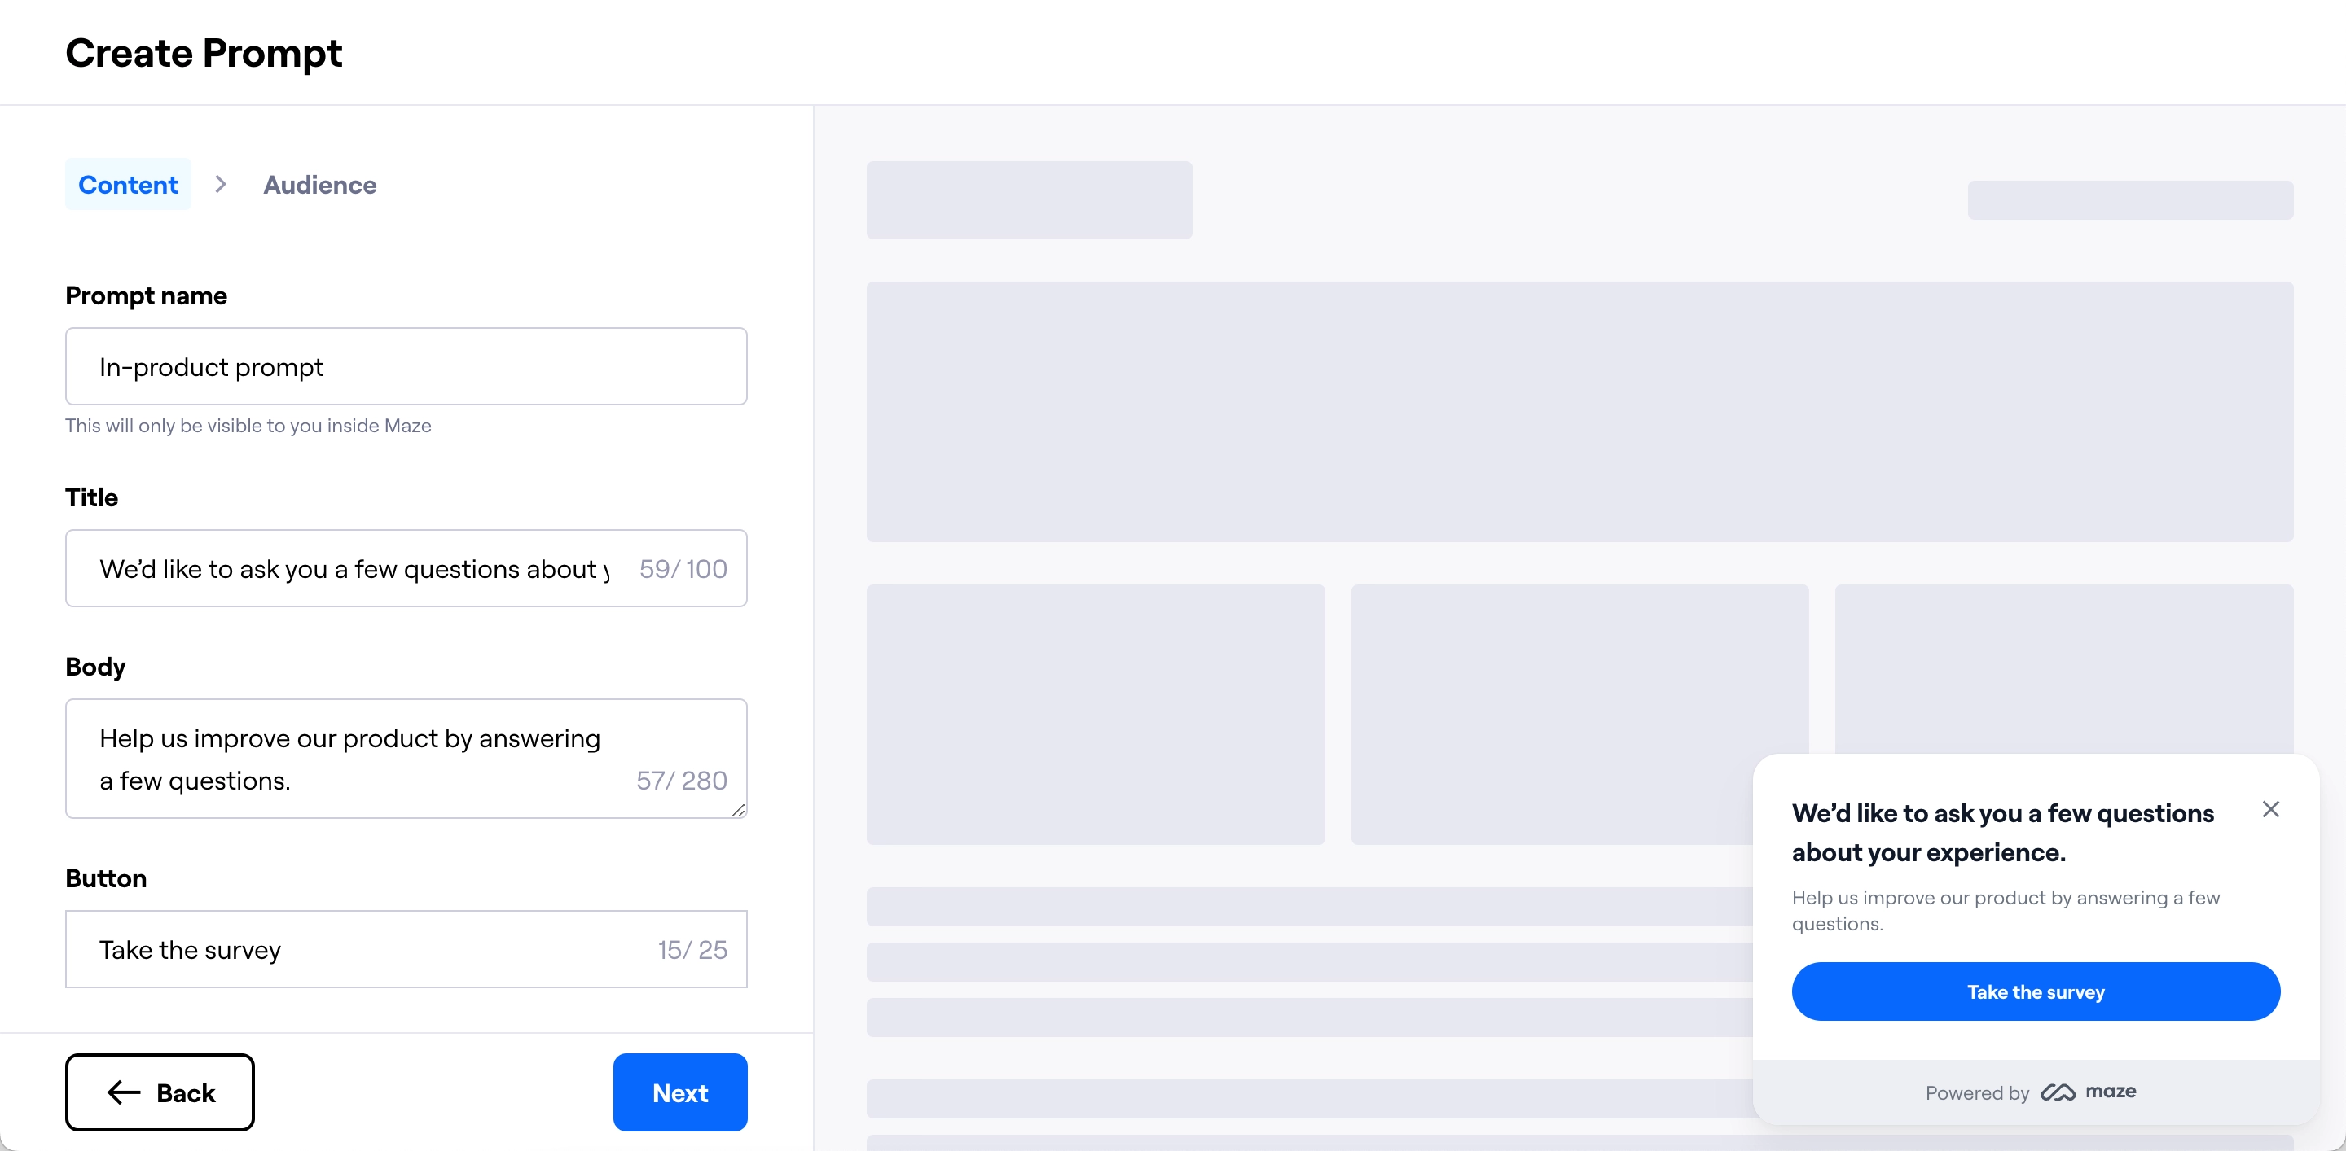Click the Powered by text in preview
Screen dimensions: 2346x1151
click(1976, 1092)
